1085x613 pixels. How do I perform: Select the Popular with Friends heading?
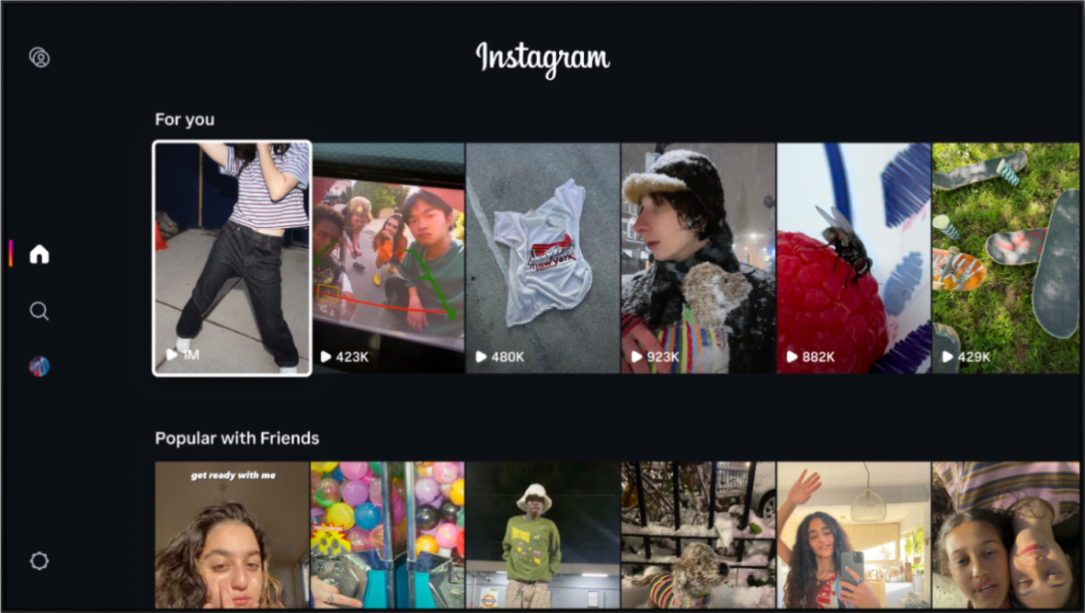click(x=236, y=438)
